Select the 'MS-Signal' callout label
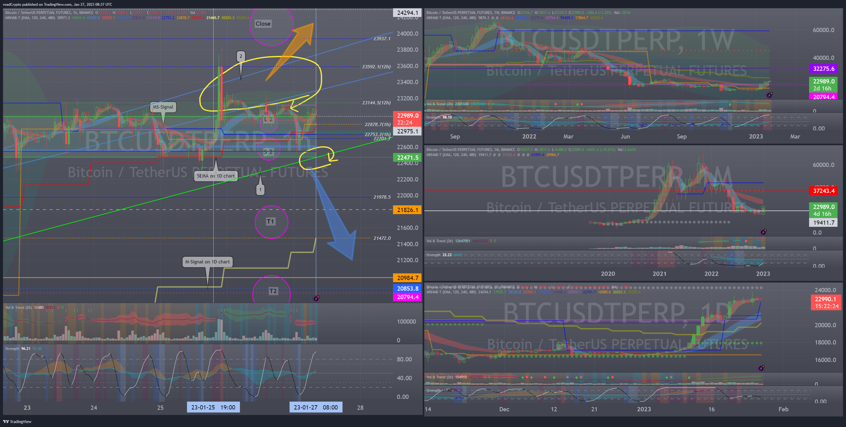 click(x=163, y=107)
